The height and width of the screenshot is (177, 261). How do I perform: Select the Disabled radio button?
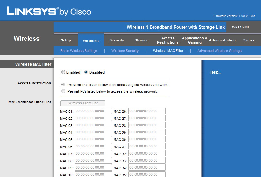86,72
